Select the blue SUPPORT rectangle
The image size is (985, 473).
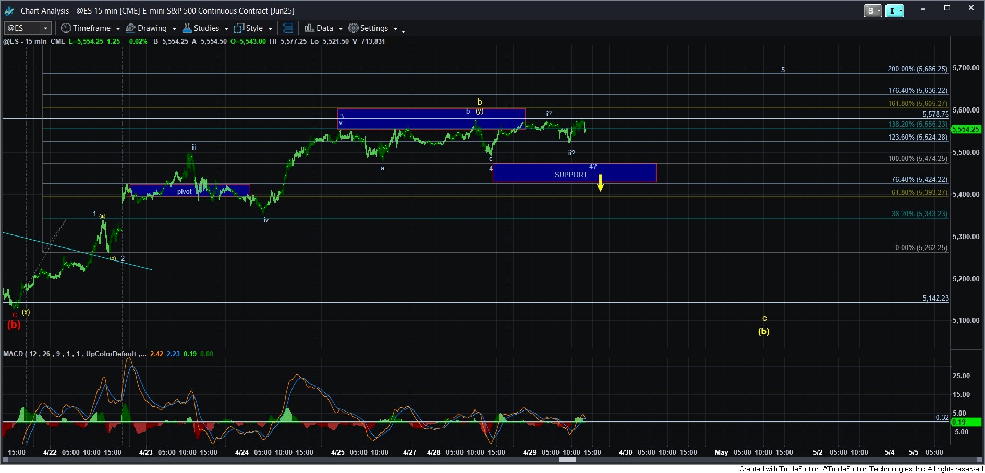[575, 173]
